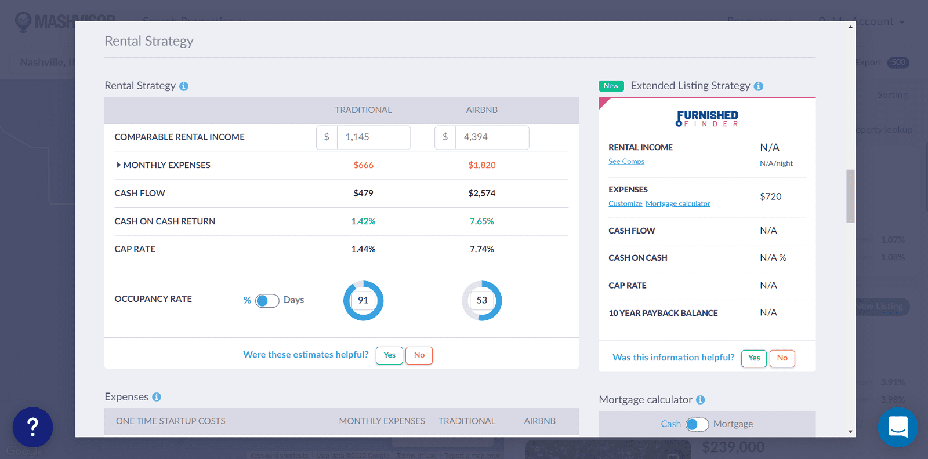This screenshot has width=928, height=459.
Task: Open the See Comps link
Action: 626,162
